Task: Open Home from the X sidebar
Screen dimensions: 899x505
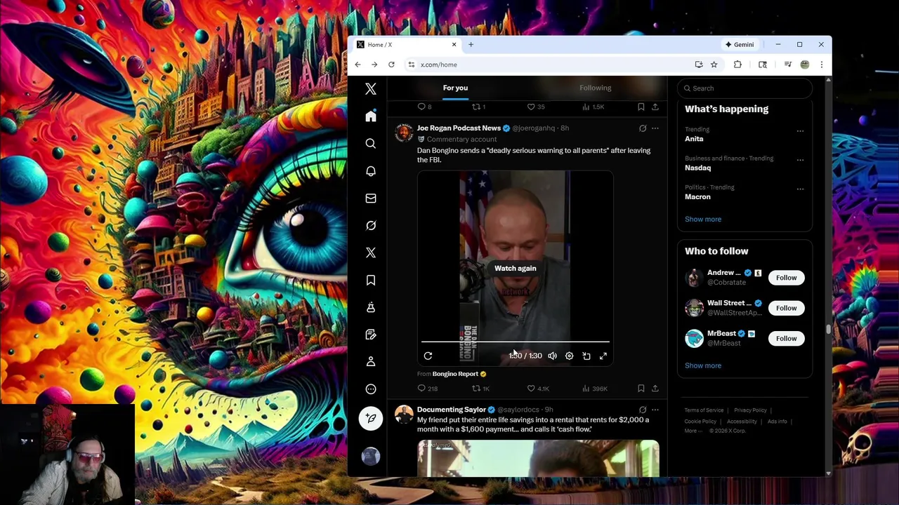Action: (371, 116)
